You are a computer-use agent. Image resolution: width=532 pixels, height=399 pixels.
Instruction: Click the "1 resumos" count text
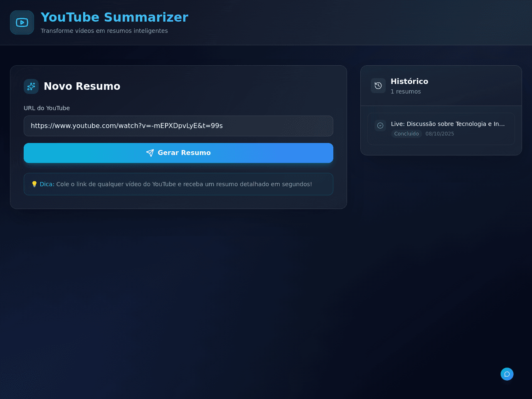pyautogui.click(x=406, y=91)
